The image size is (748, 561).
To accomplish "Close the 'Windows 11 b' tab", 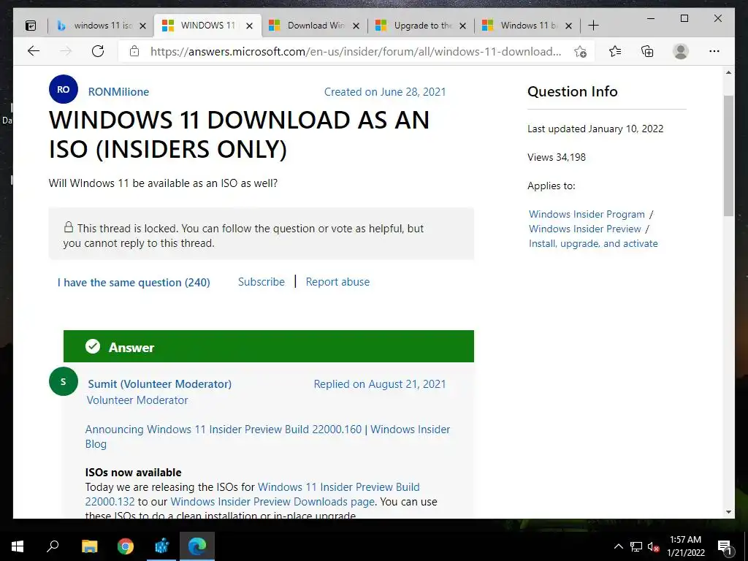I will coord(568,26).
